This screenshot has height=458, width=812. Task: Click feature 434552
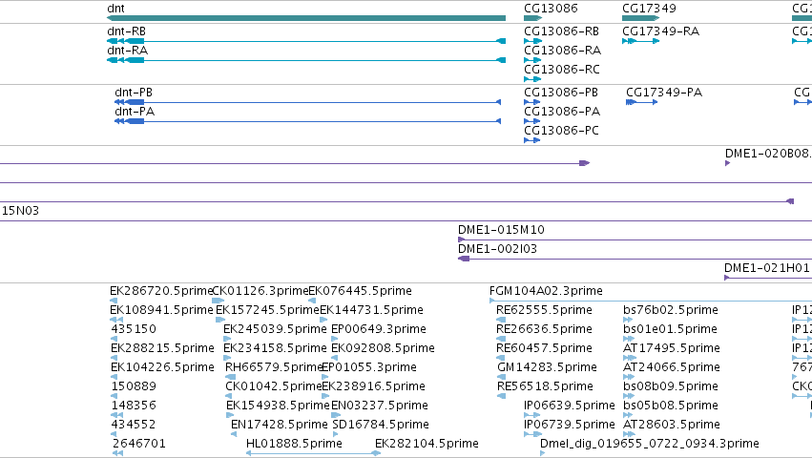[x=134, y=425]
